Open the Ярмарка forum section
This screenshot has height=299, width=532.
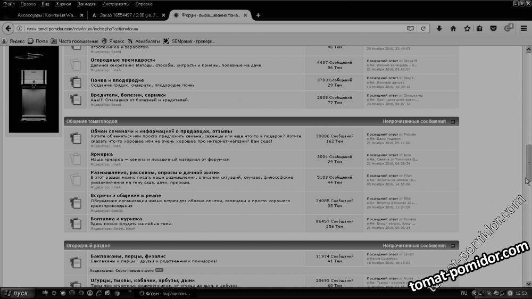(x=102, y=154)
